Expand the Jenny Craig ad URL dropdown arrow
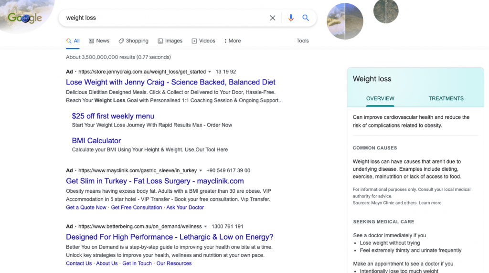Image resolution: width=489 pixels, height=273 pixels. pyautogui.click(x=210, y=72)
